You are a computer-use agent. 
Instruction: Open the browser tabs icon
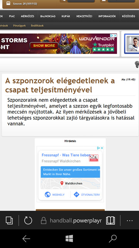click(x=9, y=220)
